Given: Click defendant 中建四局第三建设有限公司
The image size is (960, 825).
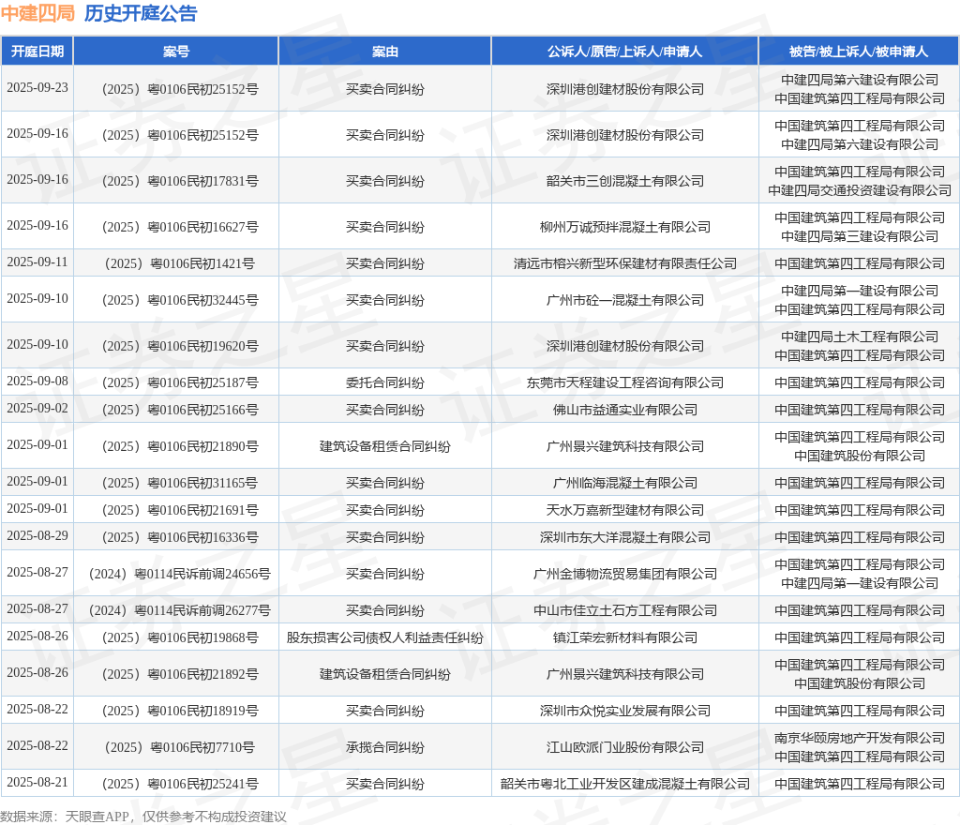Looking at the screenshot, I should [860, 236].
